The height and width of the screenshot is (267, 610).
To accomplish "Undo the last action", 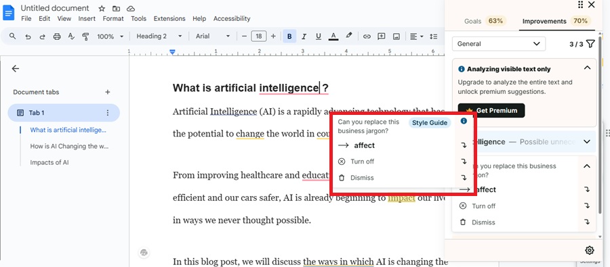I will click(x=28, y=37).
